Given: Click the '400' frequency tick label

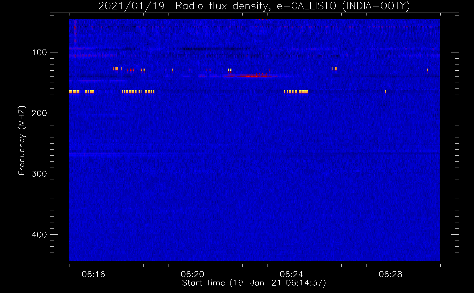Looking at the screenshot, I should tap(39, 235).
